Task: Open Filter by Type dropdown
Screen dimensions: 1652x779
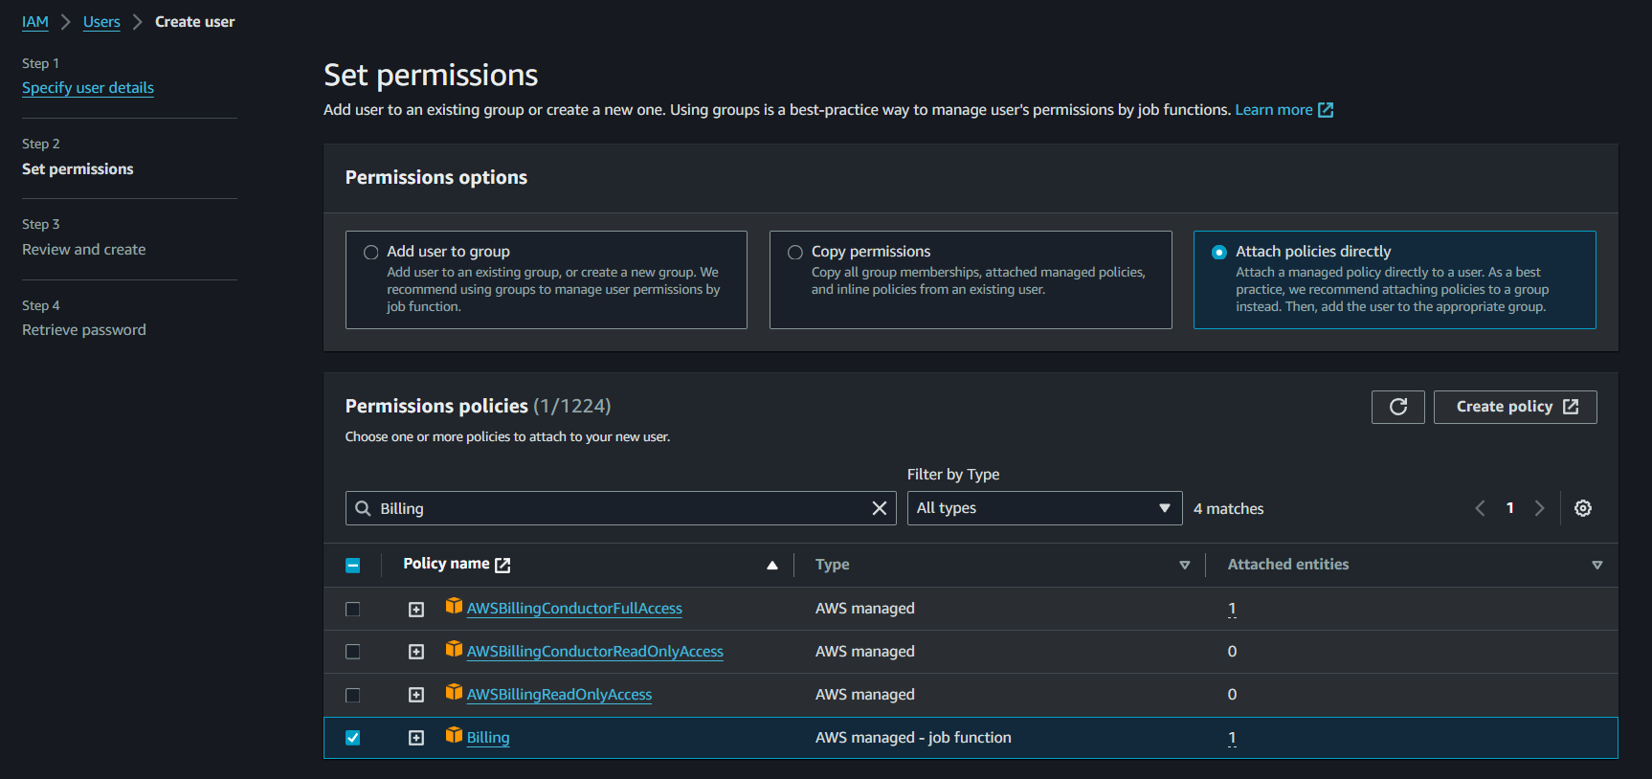Action: tap(1043, 508)
